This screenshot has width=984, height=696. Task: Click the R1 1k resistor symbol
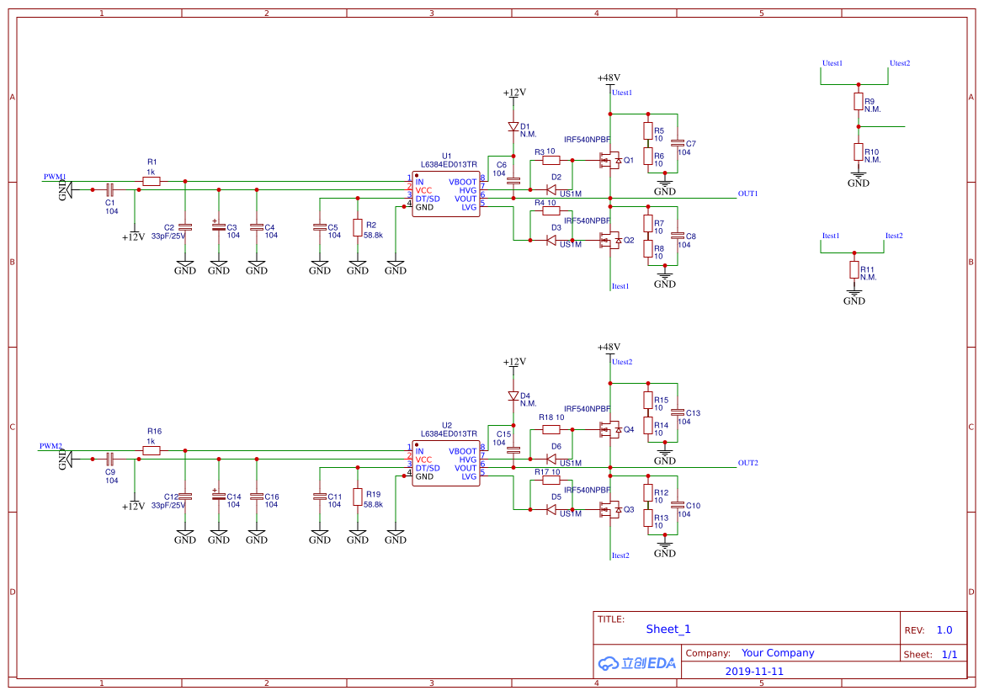(152, 181)
